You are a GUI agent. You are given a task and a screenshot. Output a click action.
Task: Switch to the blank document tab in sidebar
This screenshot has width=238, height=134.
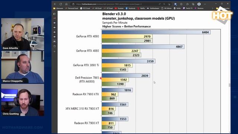click(55, 46)
